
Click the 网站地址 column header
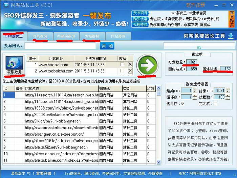click(x=56, y=59)
